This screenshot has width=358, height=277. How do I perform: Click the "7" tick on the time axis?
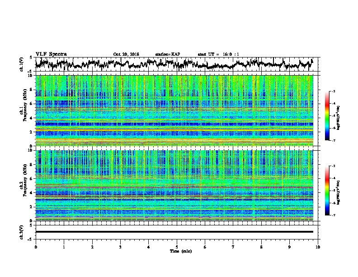tap(233, 247)
